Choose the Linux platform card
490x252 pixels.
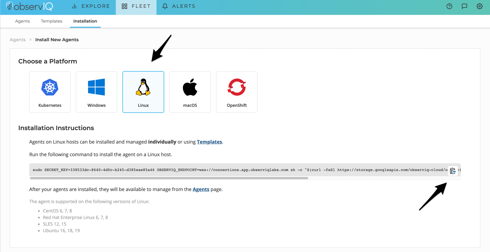143,92
